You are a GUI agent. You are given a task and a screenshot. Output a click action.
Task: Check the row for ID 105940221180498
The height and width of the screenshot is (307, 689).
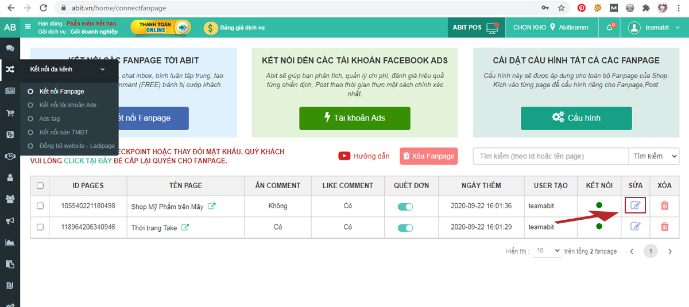pyautogui.click(x=40, y=206)
